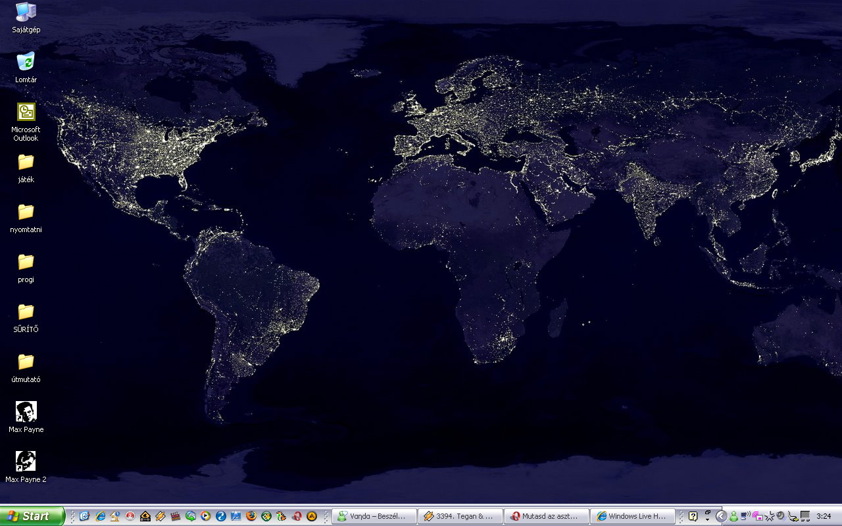The image size is (842, 526).
Task: Open the Start menu
Action: click(x=32, y=516)
